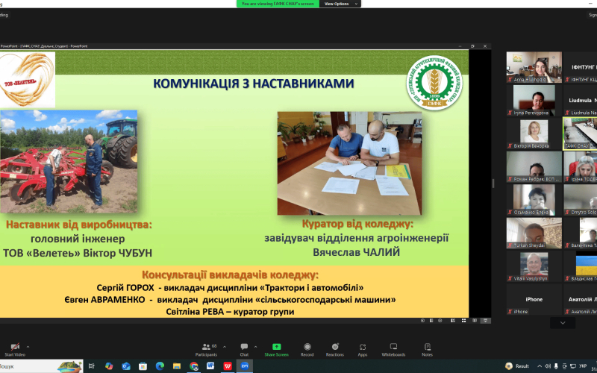
Task: Click muted mic icon on Iryna Perevozova tile
Action: pyautogui.click(x=510, y=113)
